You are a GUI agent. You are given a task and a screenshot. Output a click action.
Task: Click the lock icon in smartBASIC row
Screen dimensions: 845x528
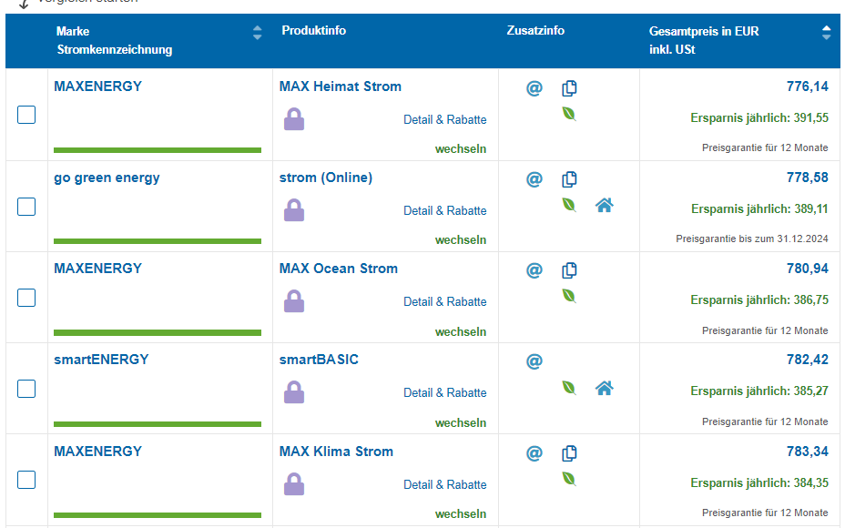tap(294, 392)
